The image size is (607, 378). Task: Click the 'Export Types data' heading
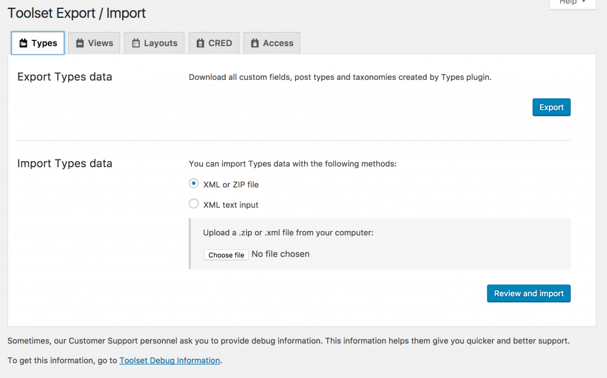point(65,77)
